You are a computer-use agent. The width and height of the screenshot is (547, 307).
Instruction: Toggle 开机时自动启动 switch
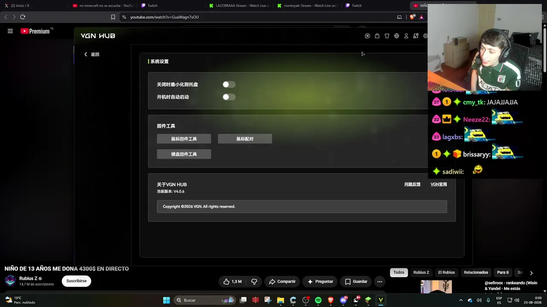229,97
